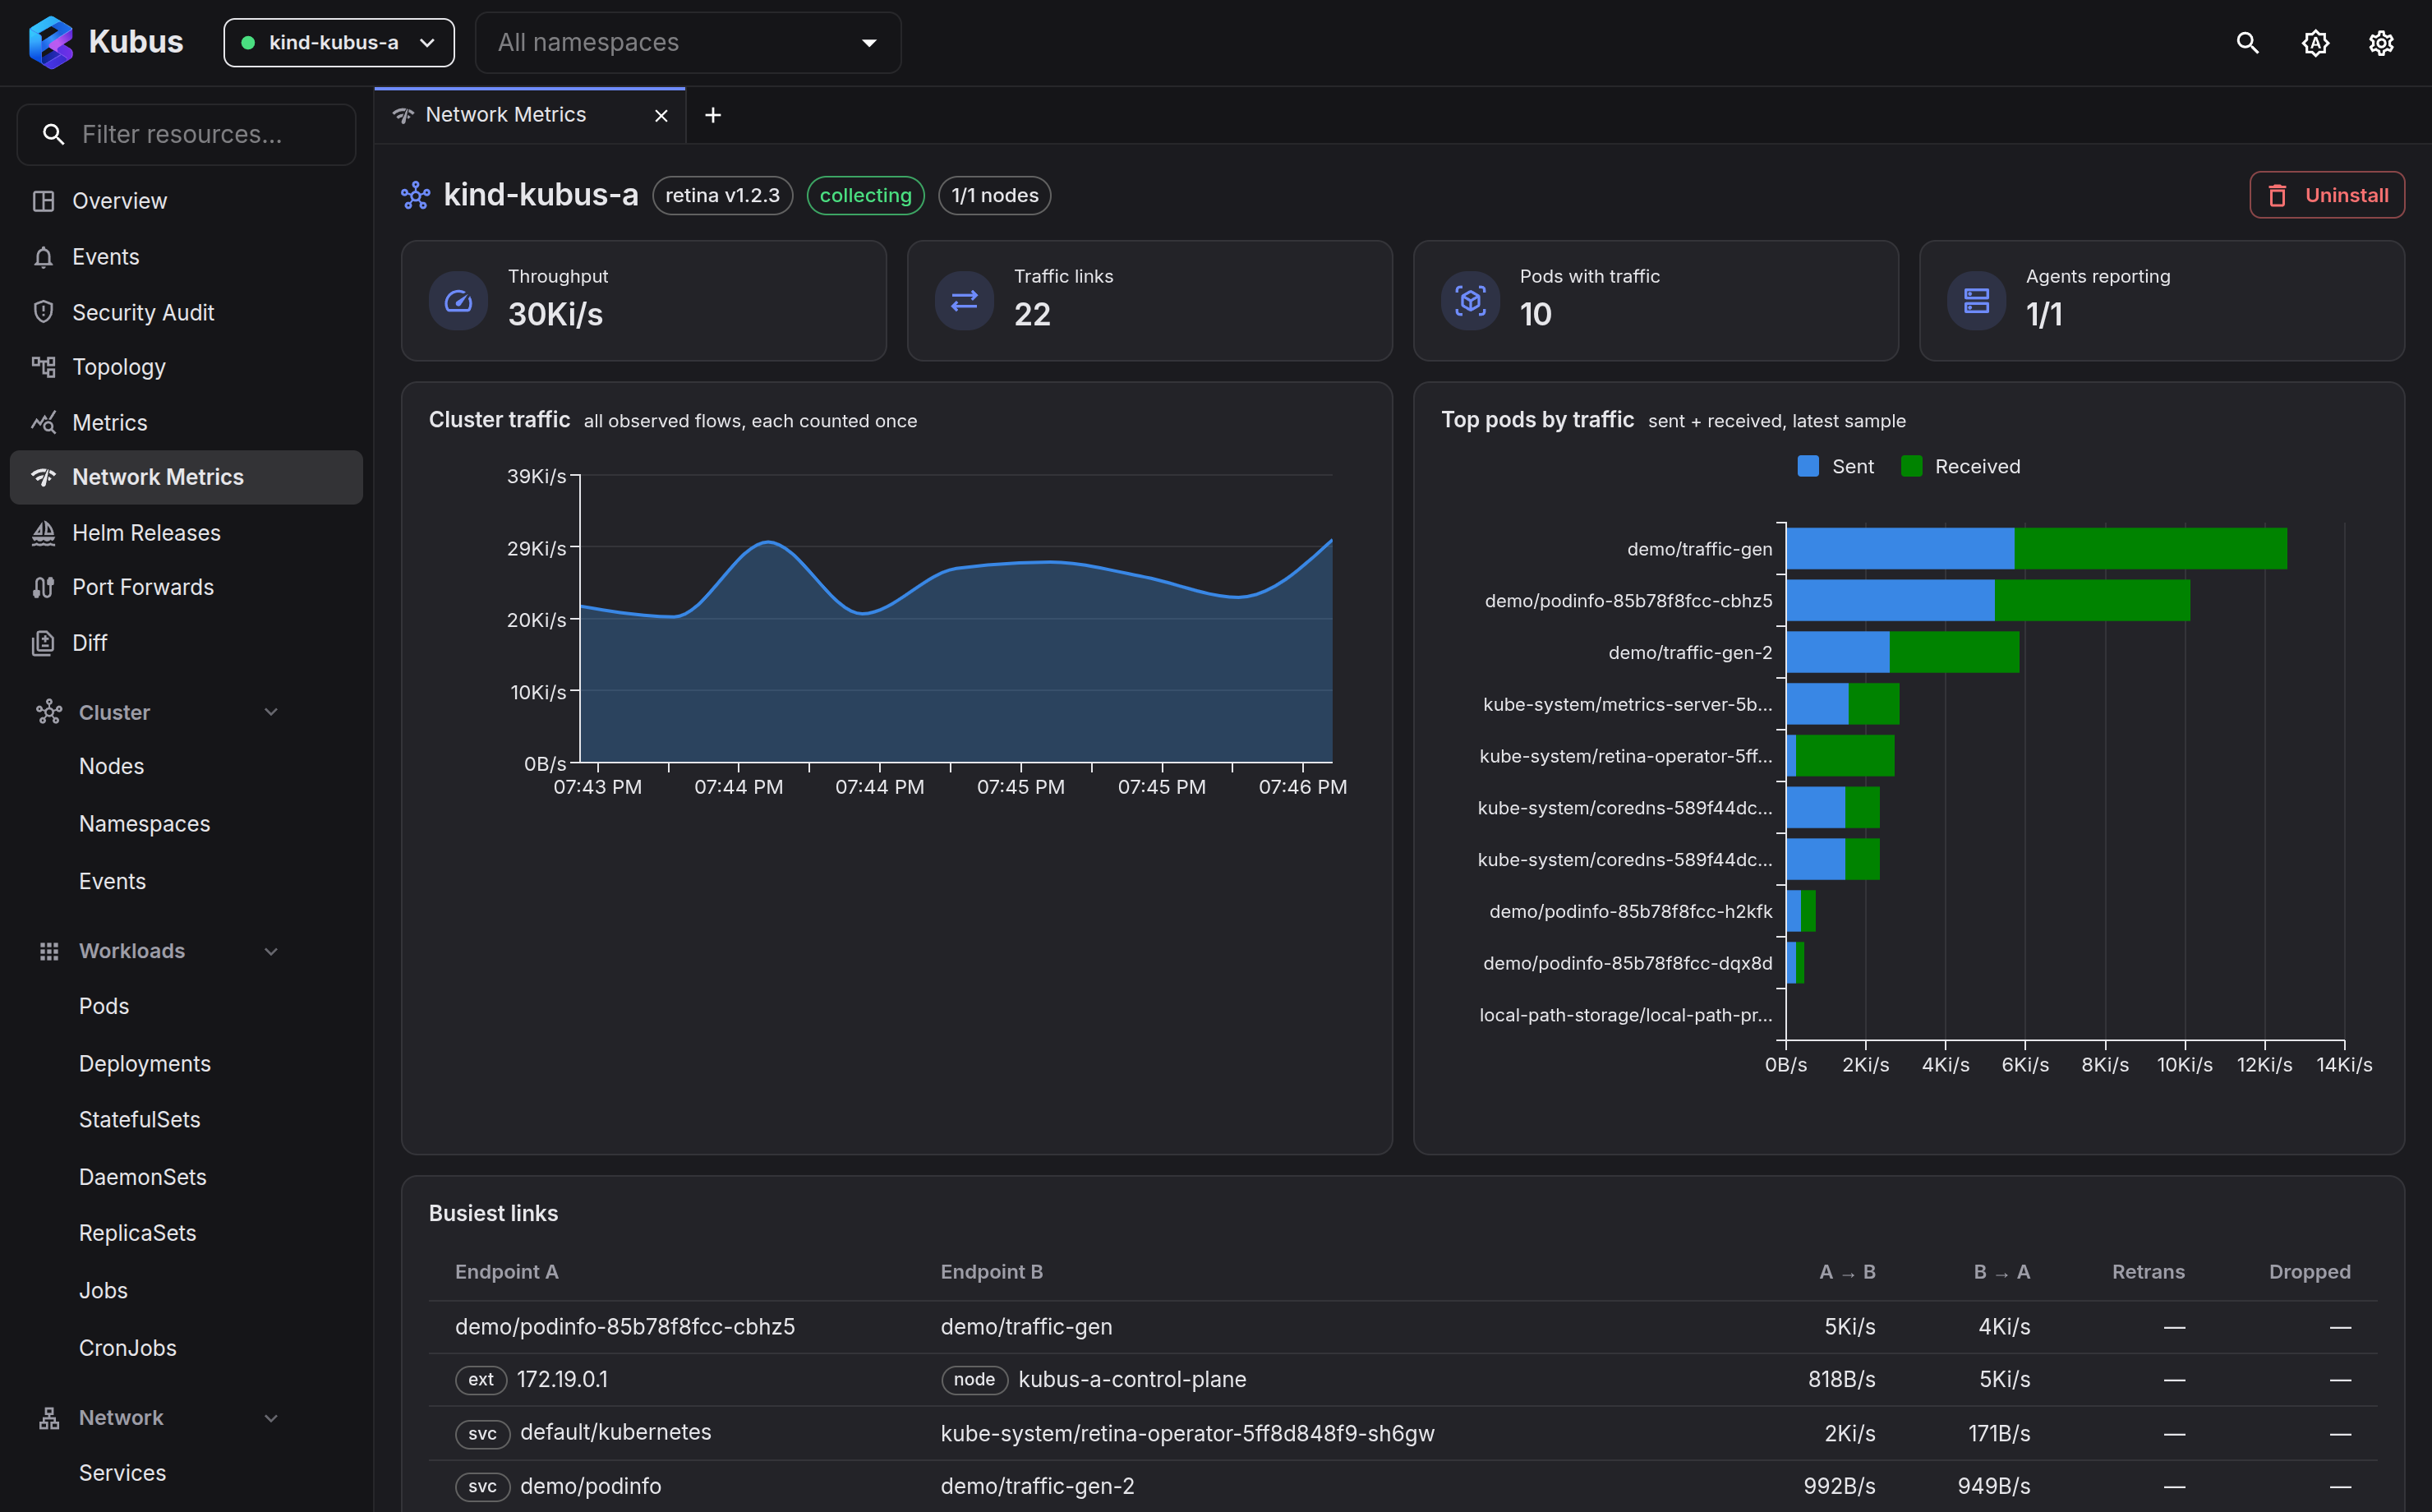Click the Security Audit shield icon

[43, 312]
